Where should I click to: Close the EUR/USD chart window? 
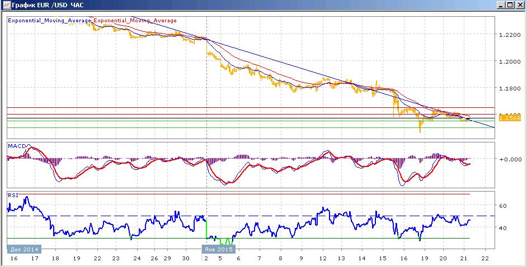519,4
